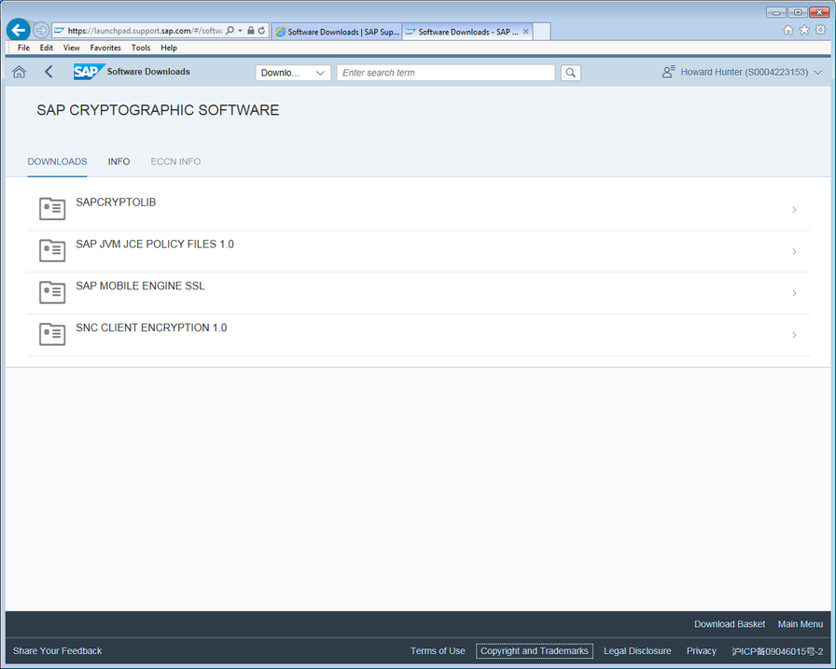Refresh the page using the address bar icon
Viewport: 836px width, 669px height.
[x=258, y=30]
